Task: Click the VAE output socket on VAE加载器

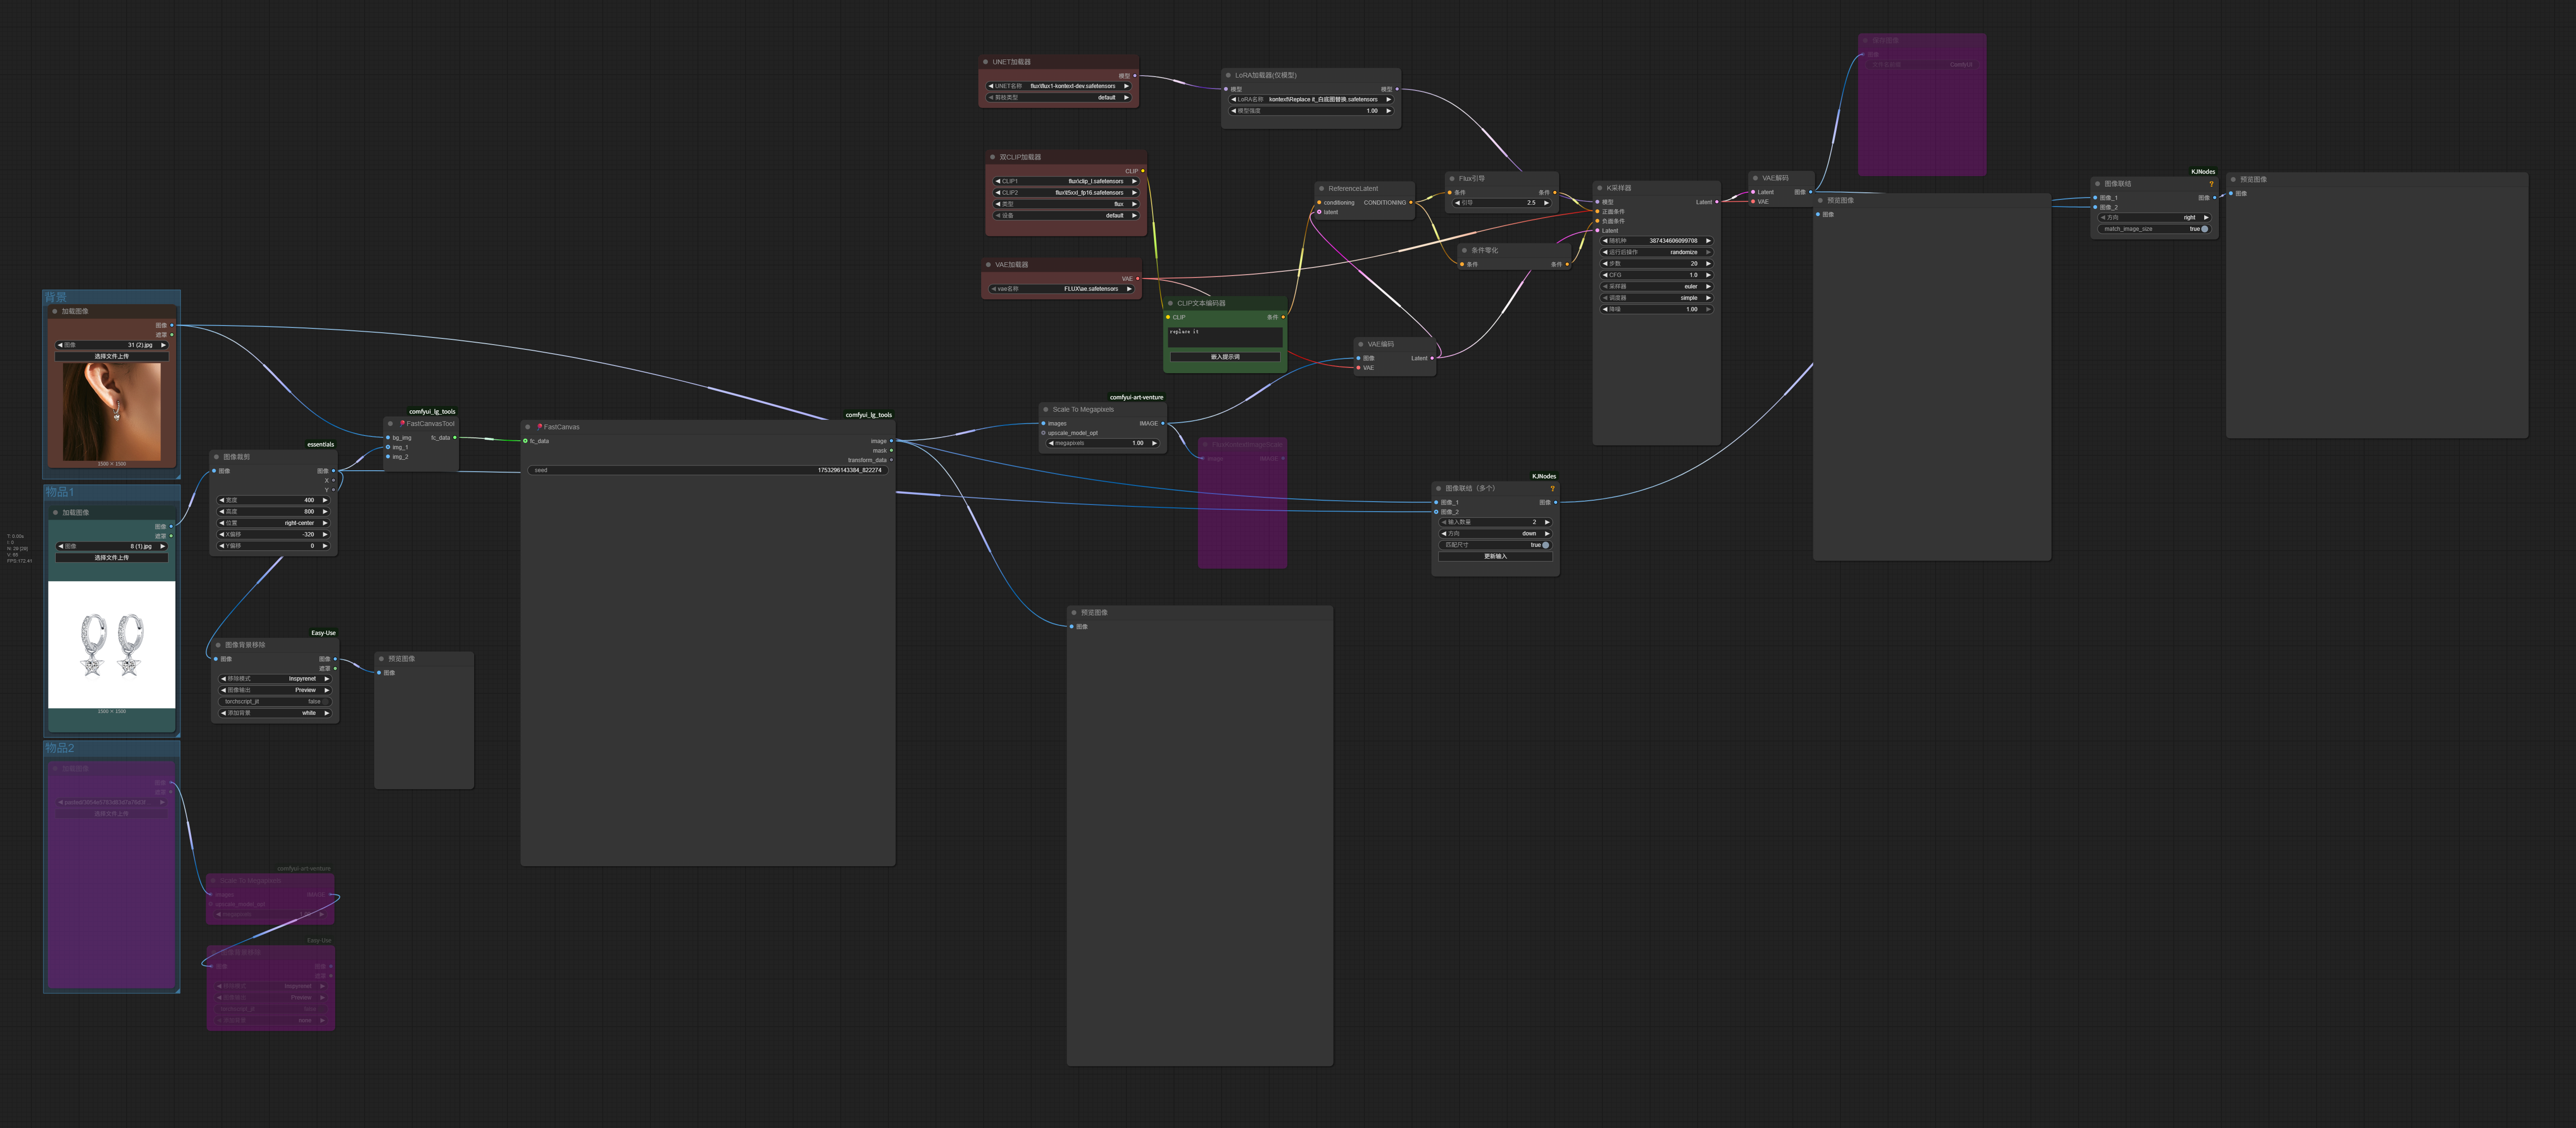Action: (1137, 278)
